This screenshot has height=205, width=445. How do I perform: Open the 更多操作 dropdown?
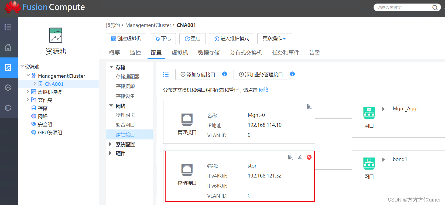pos(274,39)
